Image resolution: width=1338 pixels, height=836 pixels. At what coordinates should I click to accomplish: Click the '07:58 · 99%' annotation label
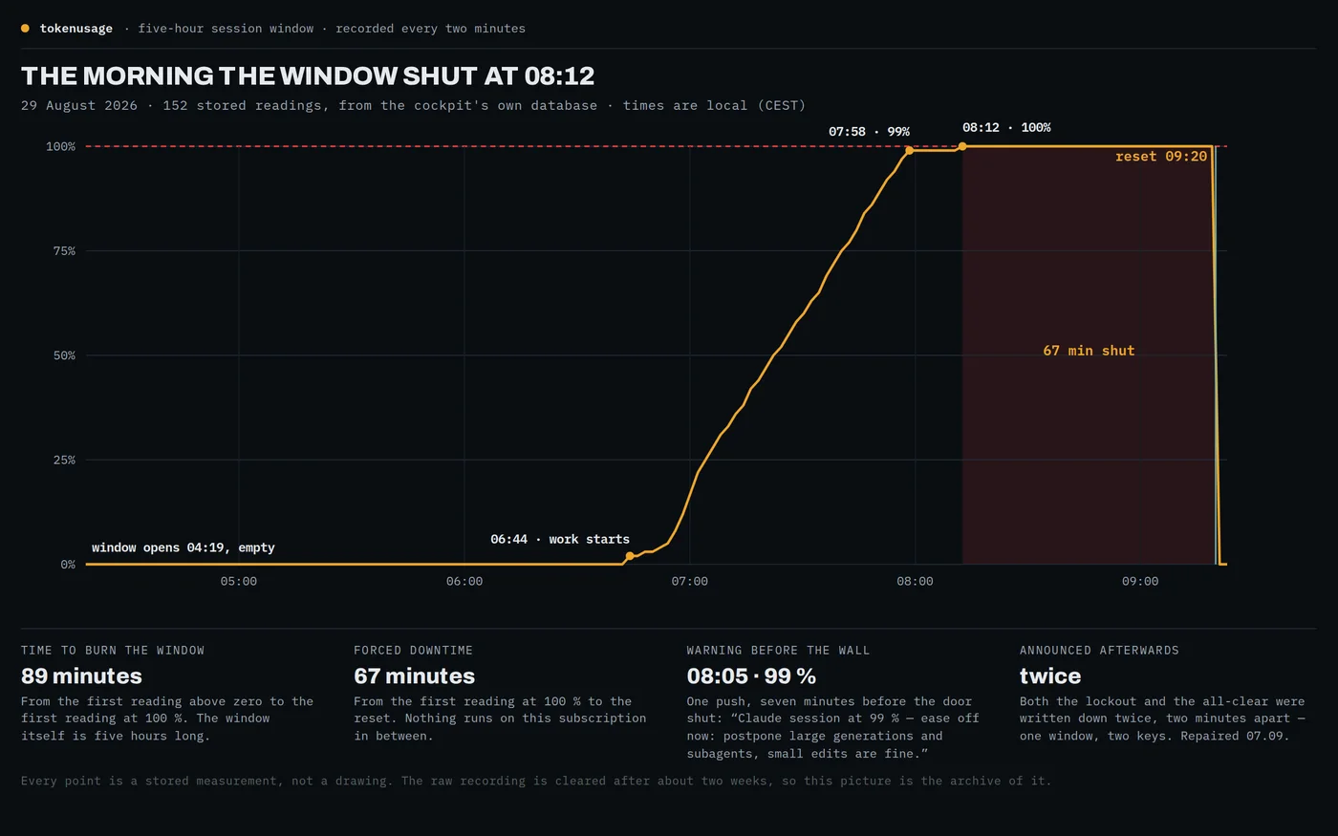(869, 132)
